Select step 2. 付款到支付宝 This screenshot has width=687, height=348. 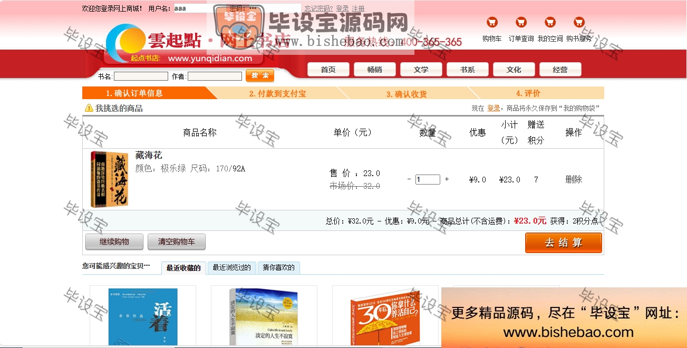point(277,93)
